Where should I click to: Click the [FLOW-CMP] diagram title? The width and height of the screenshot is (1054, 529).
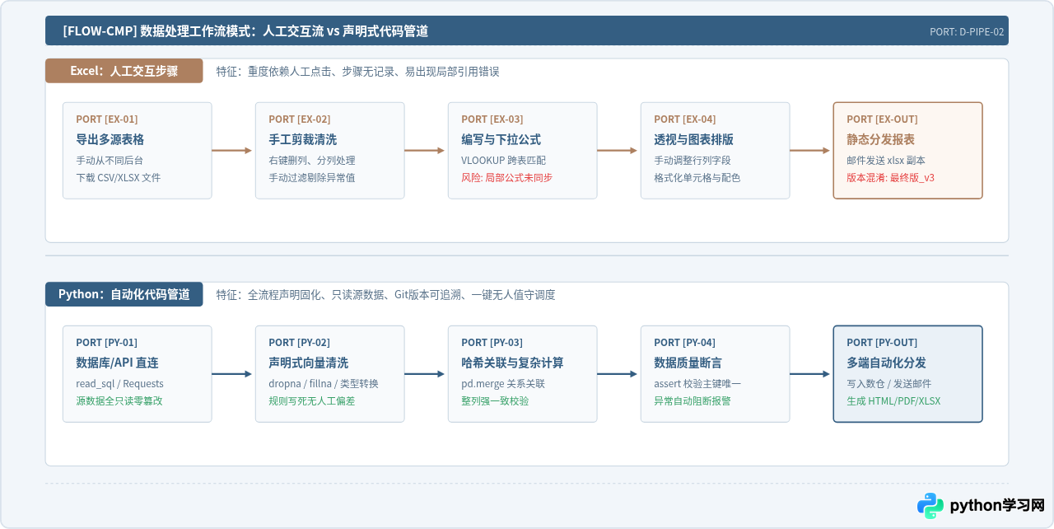pos(245,31)
